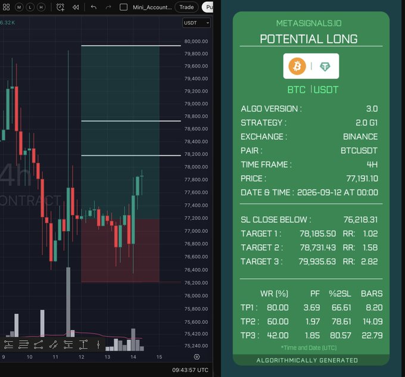Screen dimensions: 405x377
Task: Select the vertical line point tool
Action: pos(98,344)
